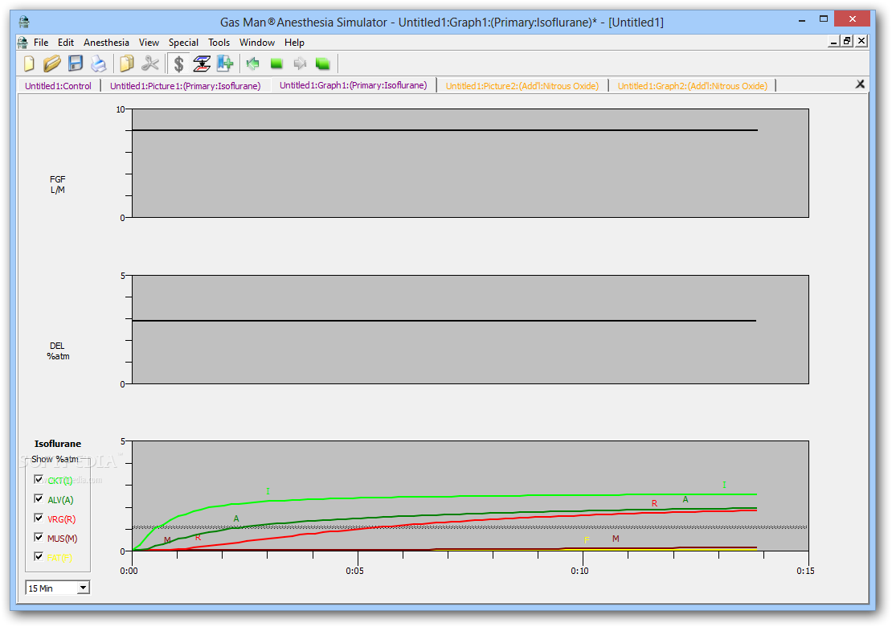Click the New document toolbar icon

[29, 64]
